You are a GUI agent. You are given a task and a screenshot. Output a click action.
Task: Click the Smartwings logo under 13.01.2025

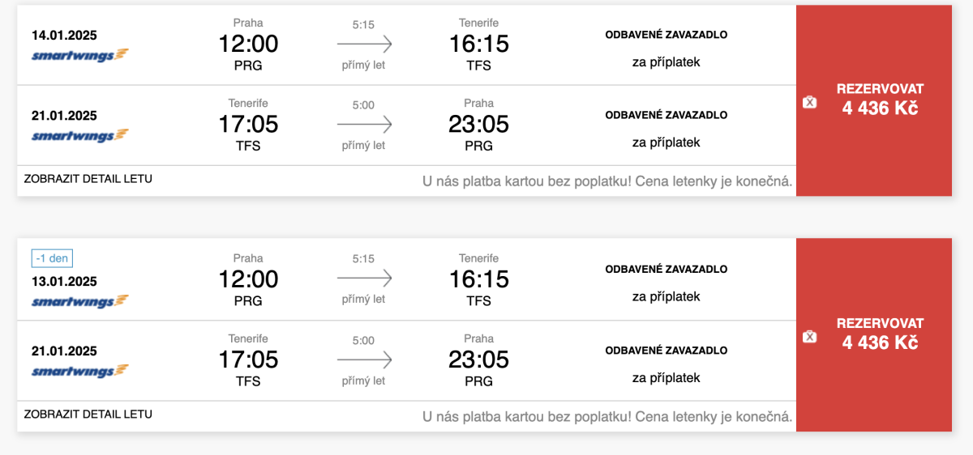tap(80, 301)
